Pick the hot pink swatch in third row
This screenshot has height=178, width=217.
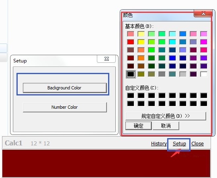point(204,50)
